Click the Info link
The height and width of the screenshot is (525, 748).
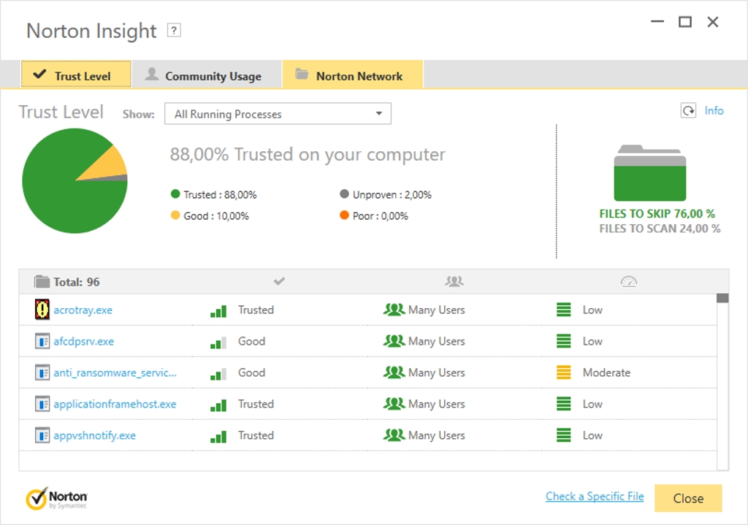click(714, 111)
